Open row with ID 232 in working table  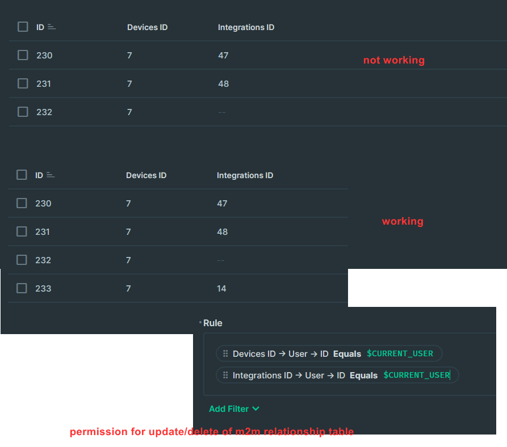click(43, 260)
